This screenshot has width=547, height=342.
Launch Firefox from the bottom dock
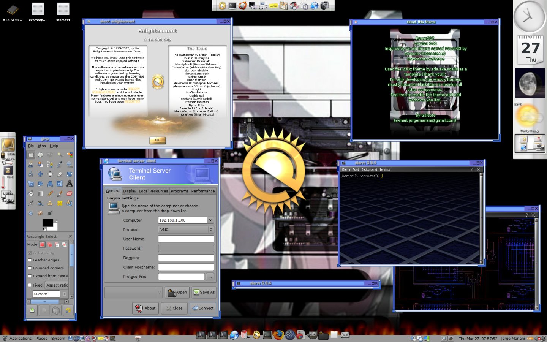[x=278, y=335]
